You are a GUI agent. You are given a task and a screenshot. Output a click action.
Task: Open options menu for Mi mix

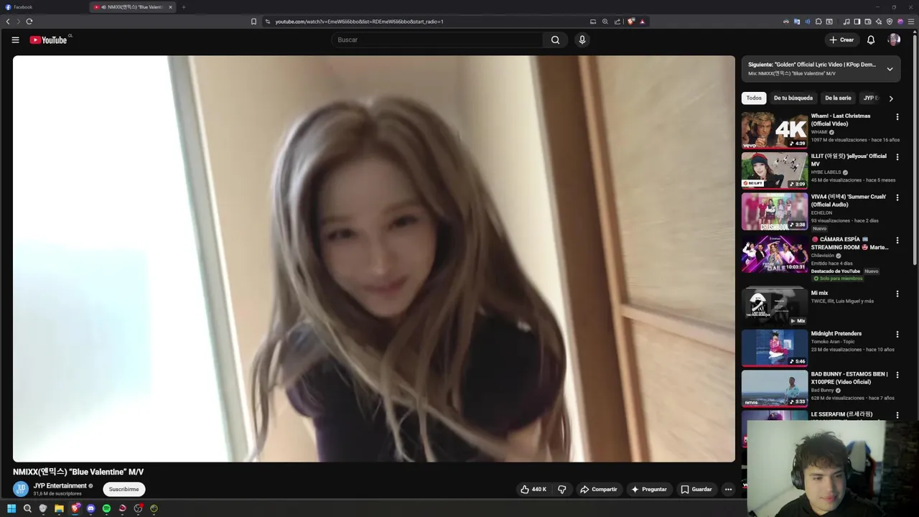(897, 294)
